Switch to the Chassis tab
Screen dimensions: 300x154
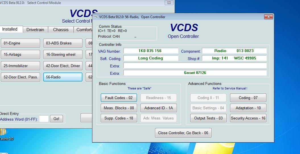(x=61, y=29)
